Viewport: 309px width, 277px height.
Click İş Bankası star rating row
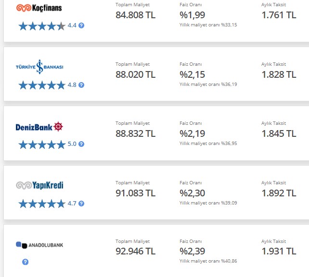[42, 85]
